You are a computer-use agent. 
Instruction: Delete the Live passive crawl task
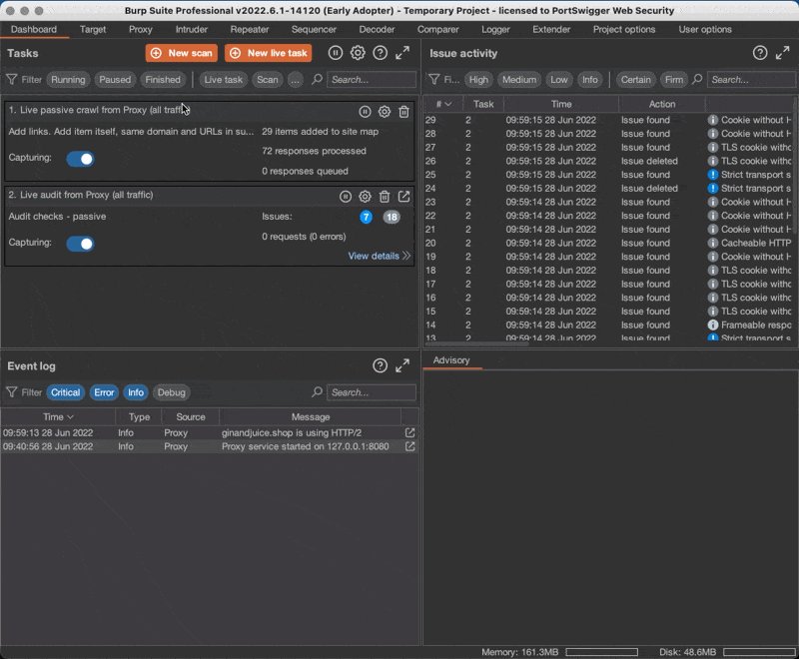point(403,112)
